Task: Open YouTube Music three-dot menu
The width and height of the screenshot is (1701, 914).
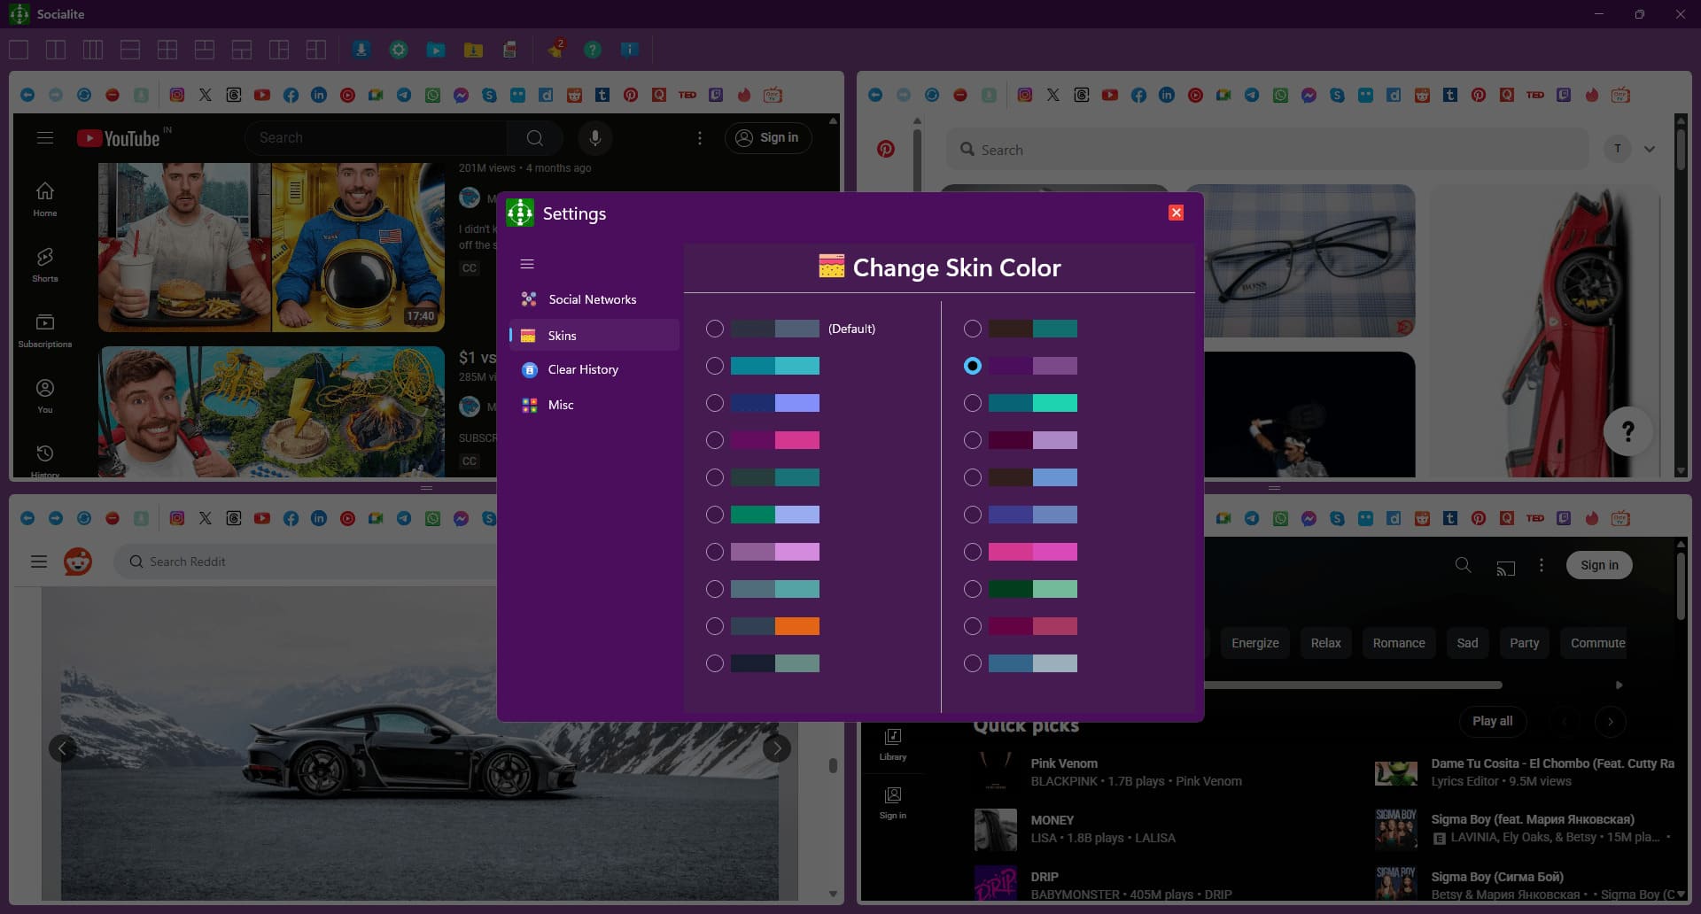Action: (1542, 565)
